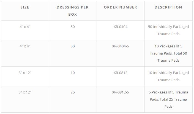Click the SIZE column header
Viewport: 194px width, 114px height.
pyautogui.click(x=25, y=7)
